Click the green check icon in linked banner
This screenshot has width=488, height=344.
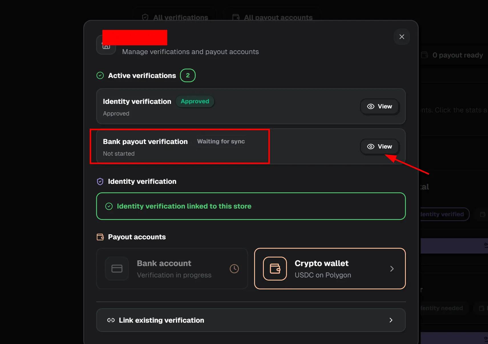(x=109, y=206)
